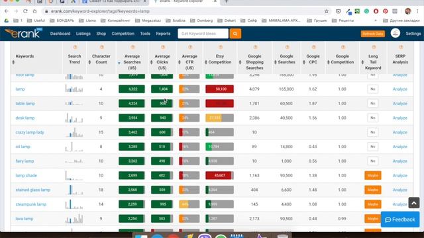Open the Useful bookmarks folder
This screenshot has height=238, width=424.
[36, 20]
